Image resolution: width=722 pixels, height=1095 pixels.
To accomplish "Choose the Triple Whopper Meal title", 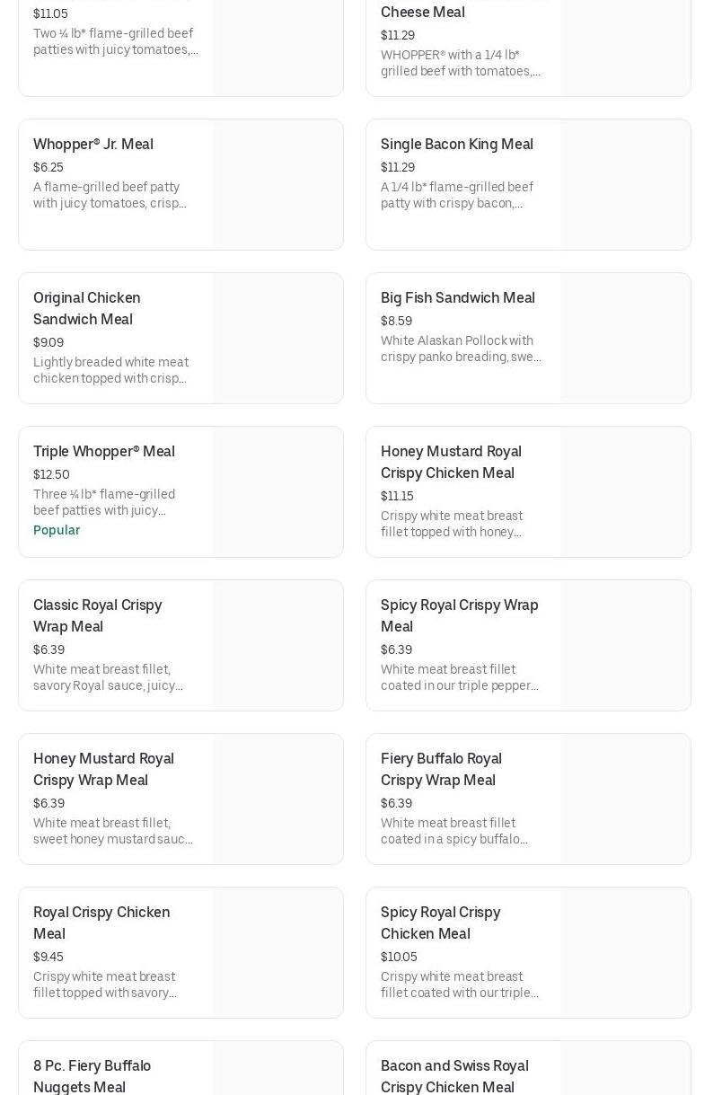I will [x=104, y=452].
